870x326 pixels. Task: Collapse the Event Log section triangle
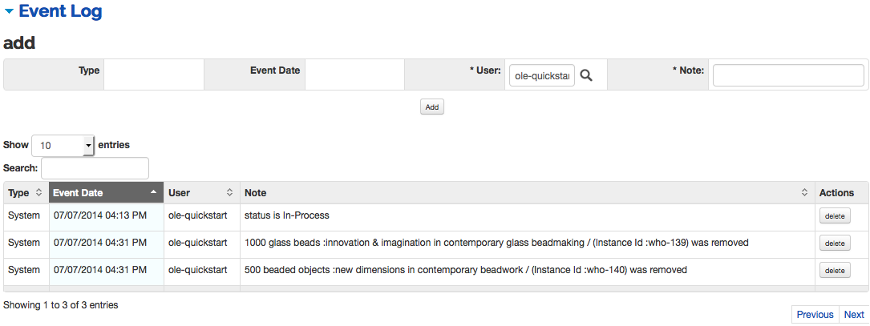click(9, 11)
